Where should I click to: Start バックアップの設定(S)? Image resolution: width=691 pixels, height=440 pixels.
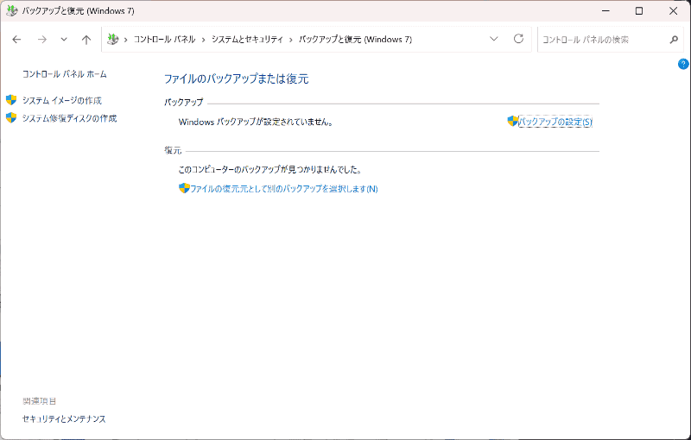point(555,122)
